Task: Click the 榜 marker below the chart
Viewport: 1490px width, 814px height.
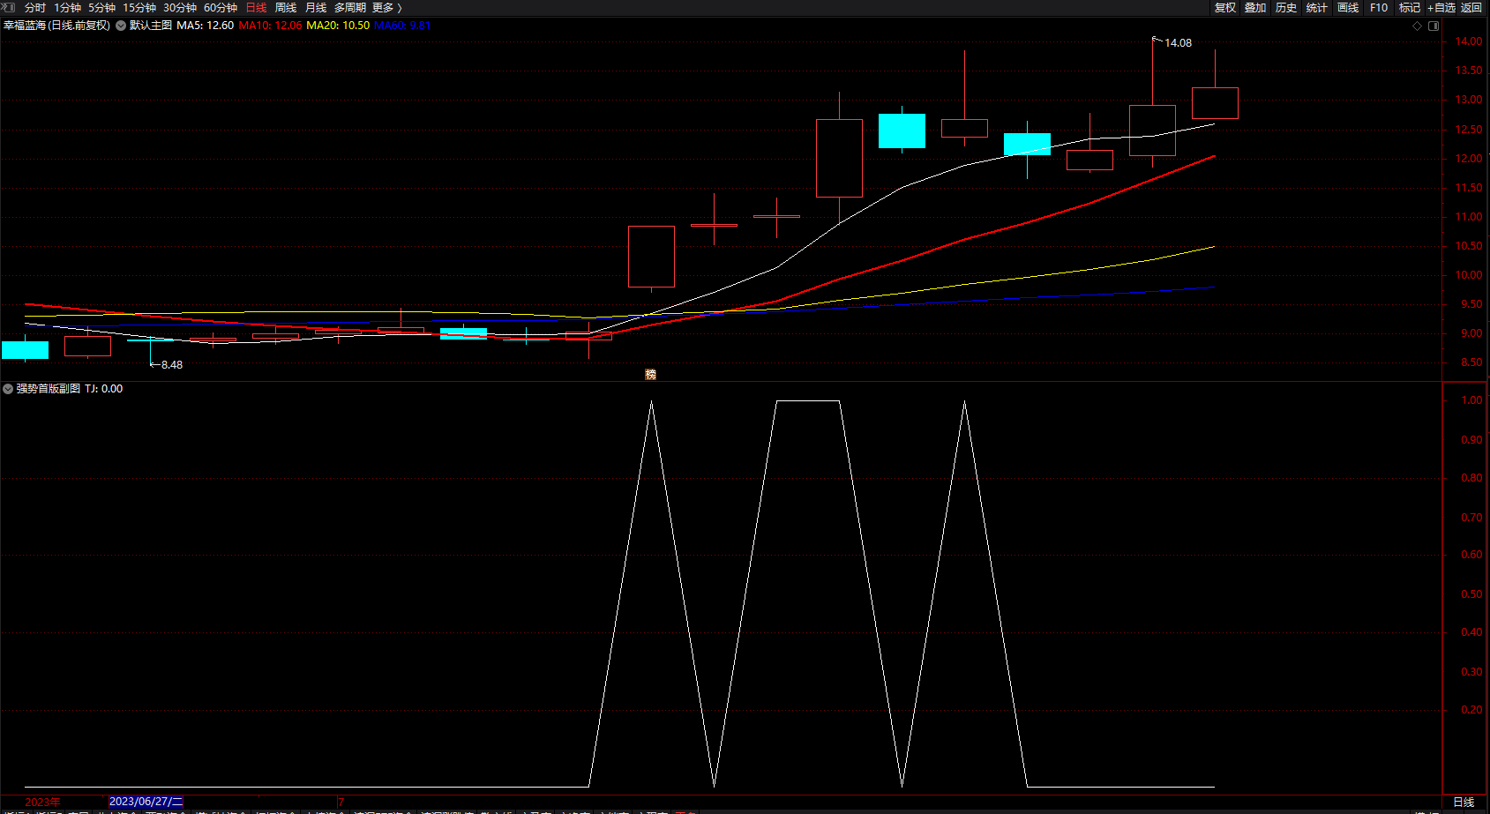Action: pyautogui.click(x=651, y=375)
